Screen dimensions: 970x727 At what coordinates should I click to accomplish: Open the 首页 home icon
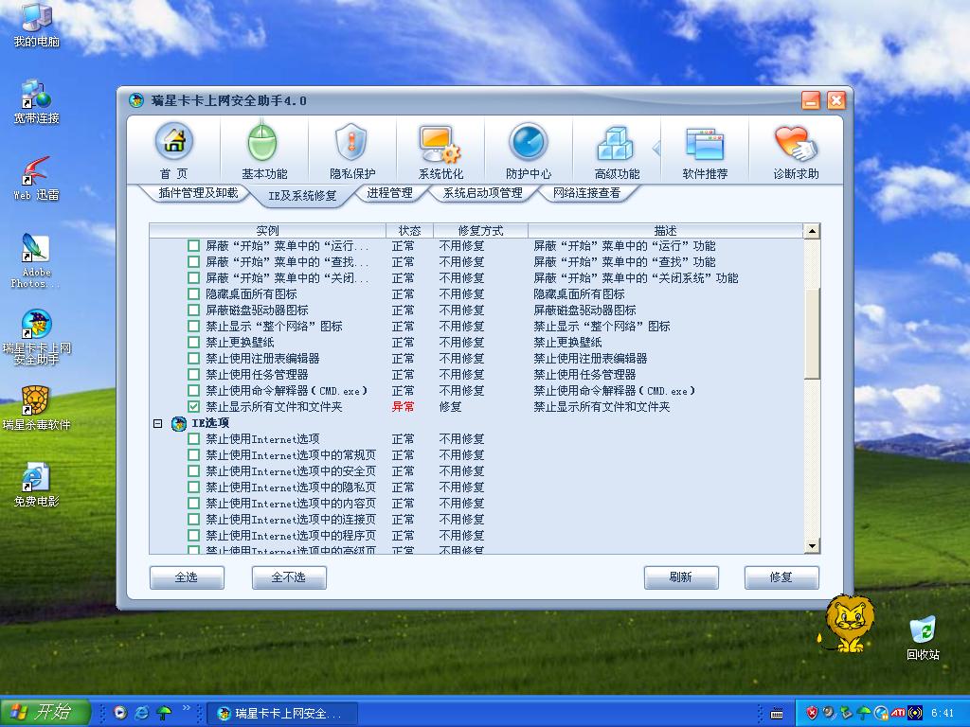pyautogui.click(x=174, y=142)
